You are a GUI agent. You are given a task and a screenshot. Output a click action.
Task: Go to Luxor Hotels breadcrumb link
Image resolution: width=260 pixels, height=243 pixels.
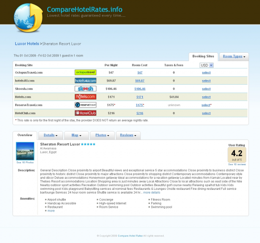point(27,44)
